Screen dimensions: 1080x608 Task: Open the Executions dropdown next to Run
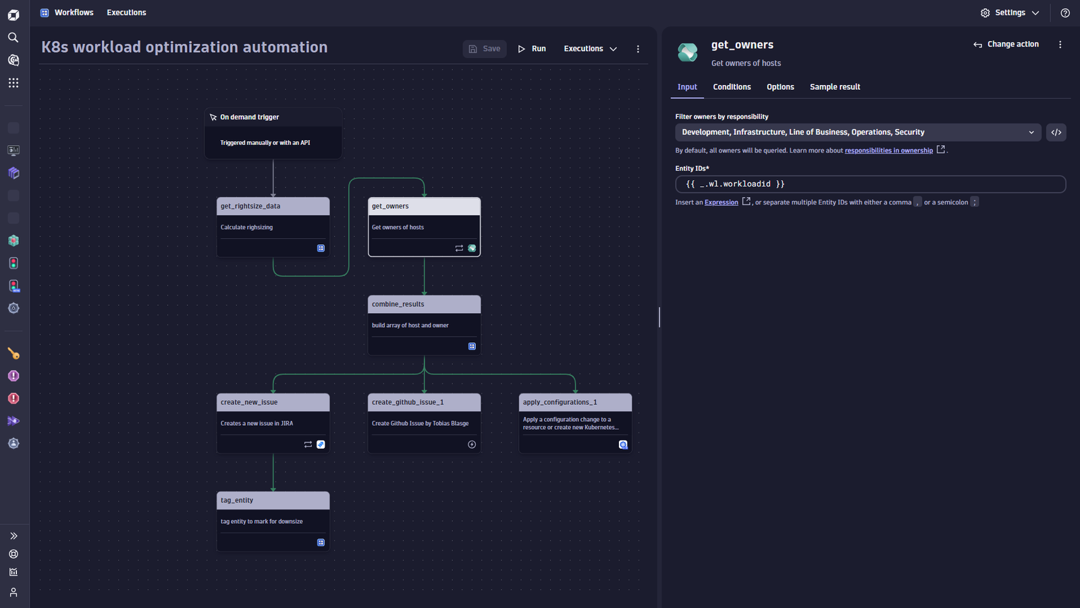click(591, 49)
